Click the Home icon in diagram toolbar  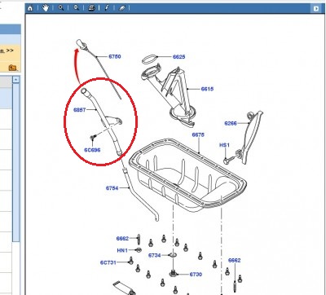point(30,8)
